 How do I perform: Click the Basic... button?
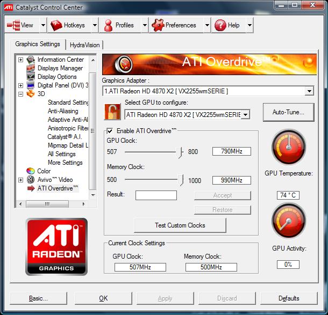click(38, 298)
